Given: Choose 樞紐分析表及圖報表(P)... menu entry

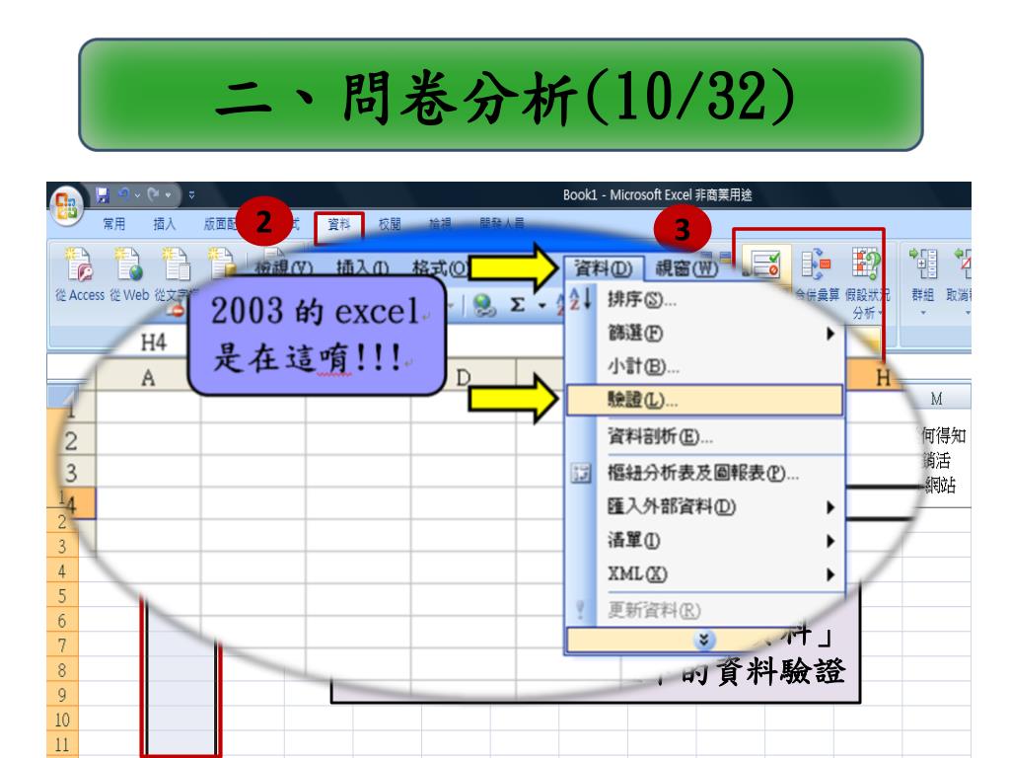Looking at the screenshot, I should (704, 473).
